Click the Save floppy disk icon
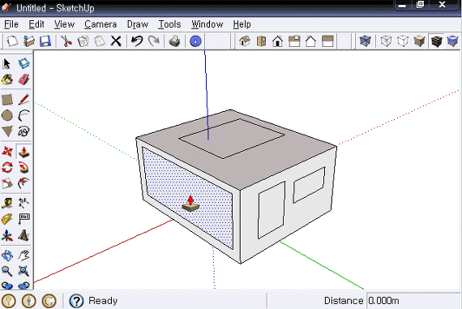 [x=45, y=41]
